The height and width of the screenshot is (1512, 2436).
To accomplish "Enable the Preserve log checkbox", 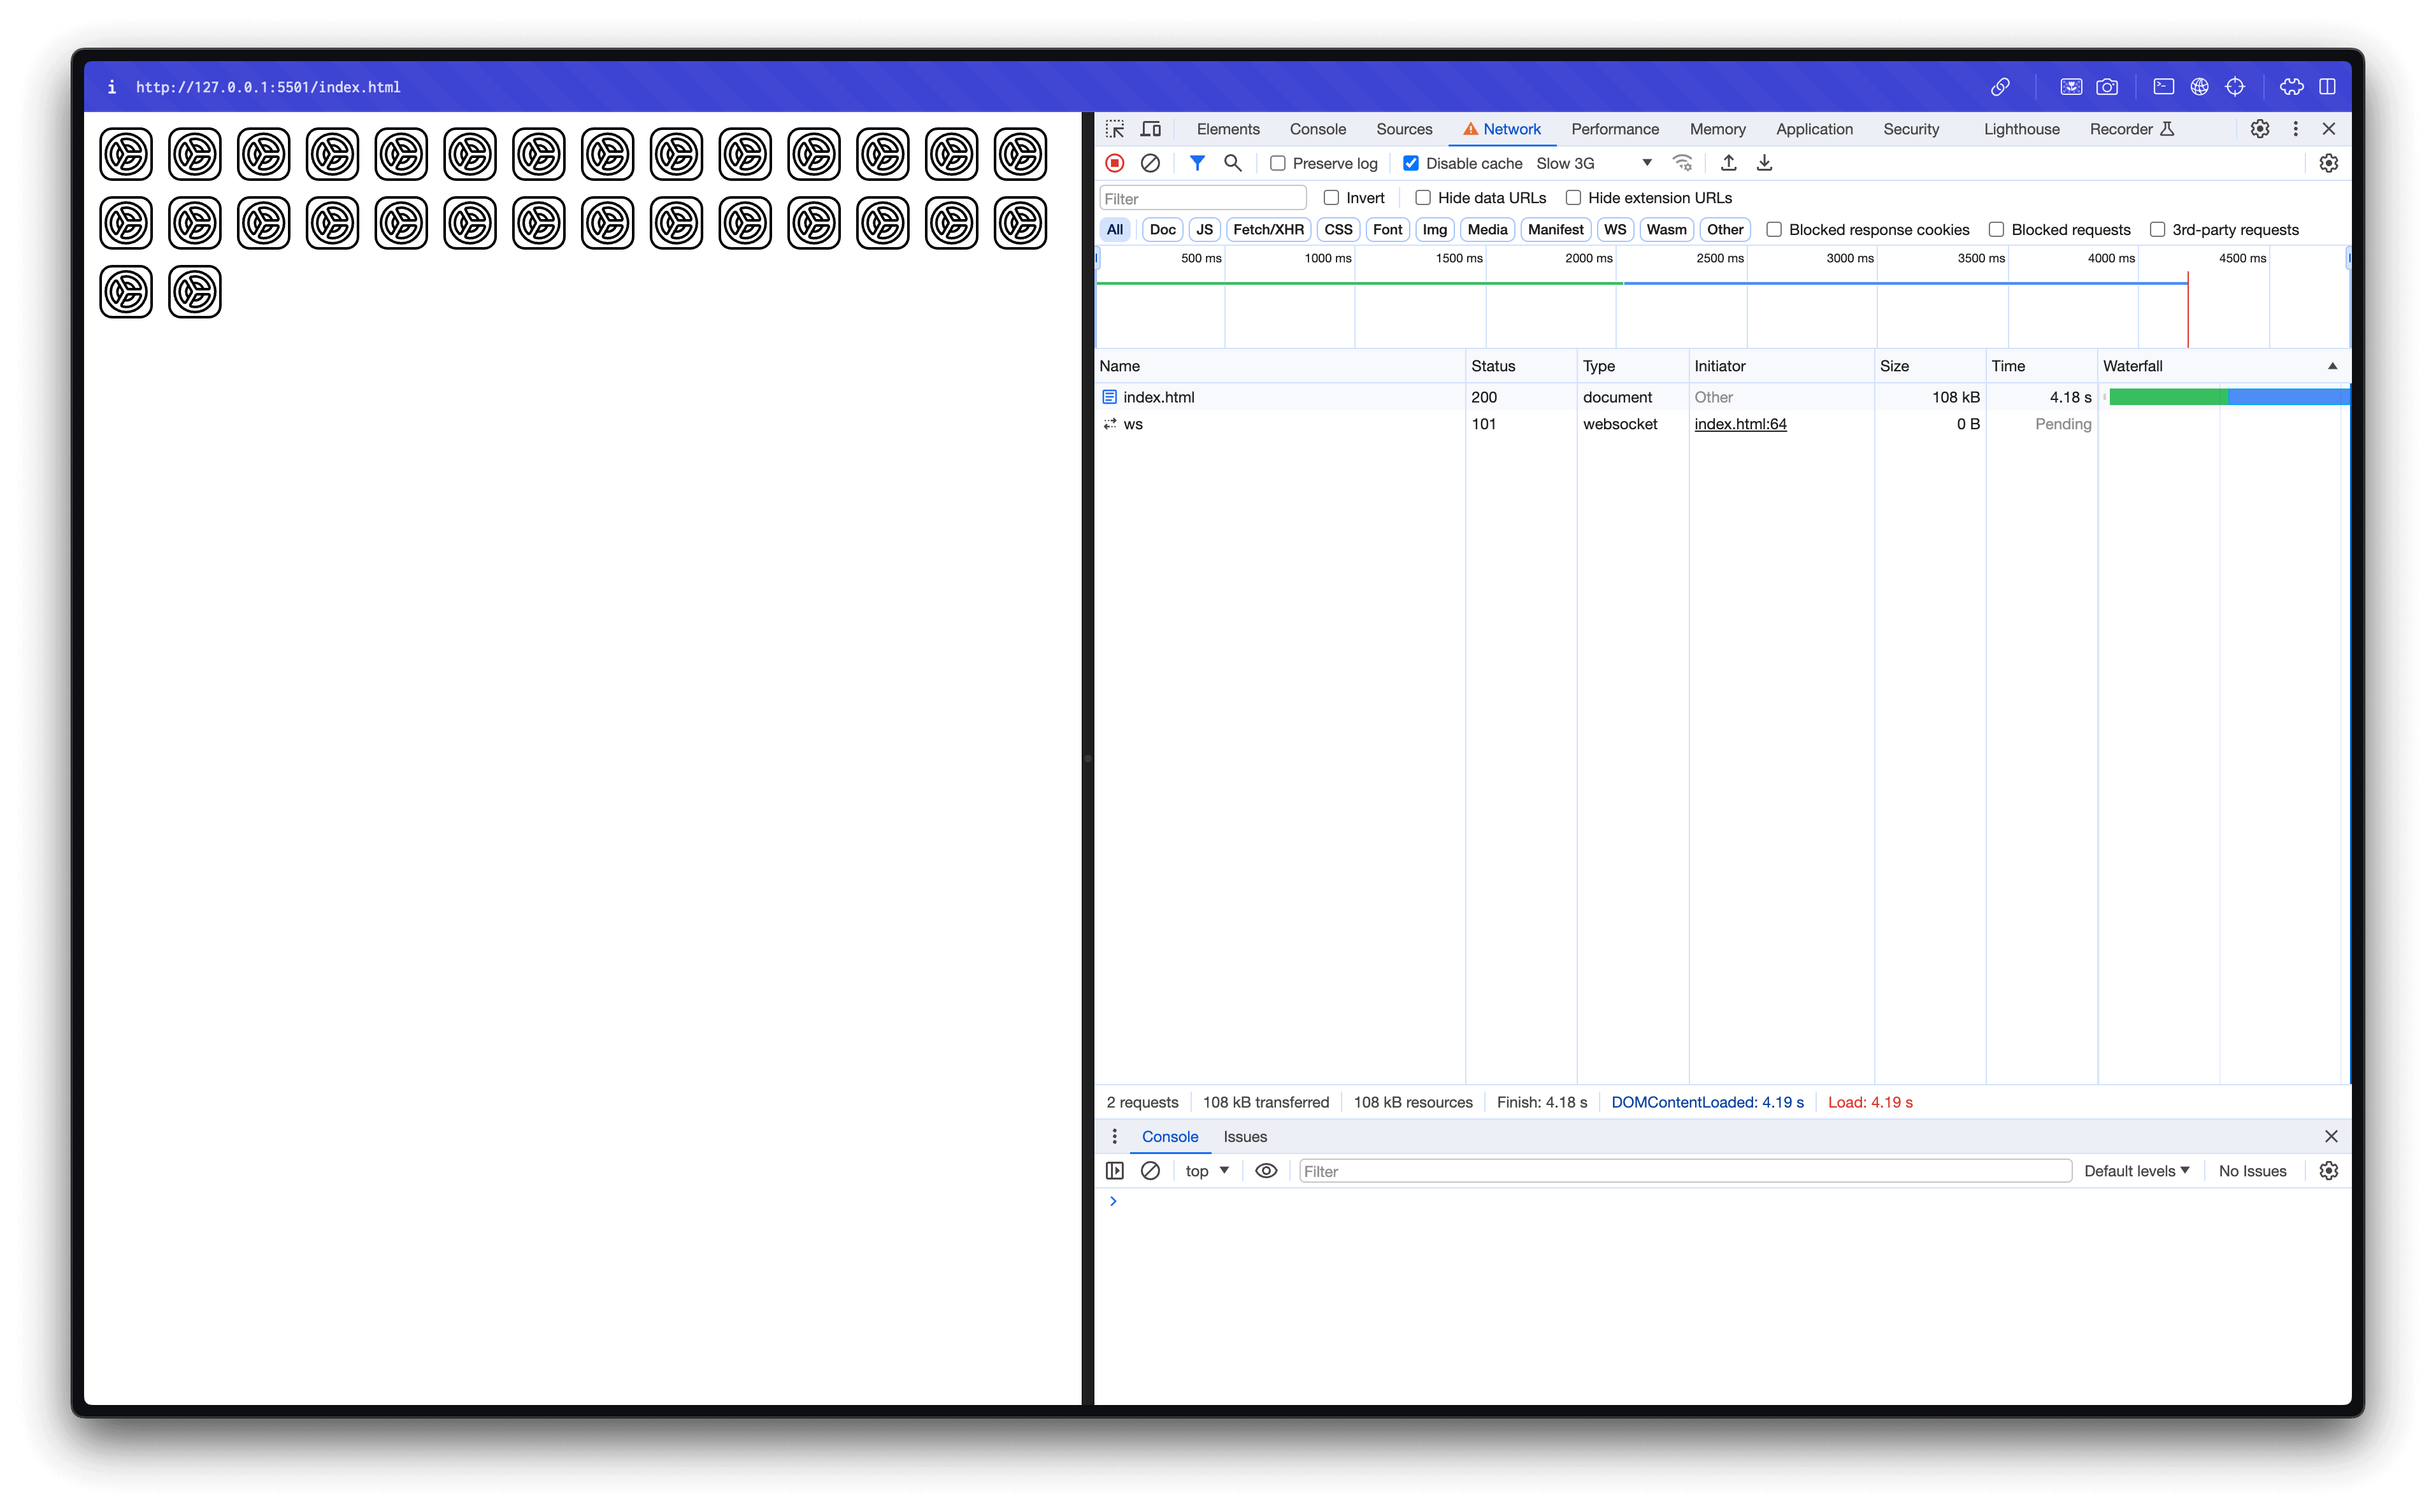I will pos(1278,163).
